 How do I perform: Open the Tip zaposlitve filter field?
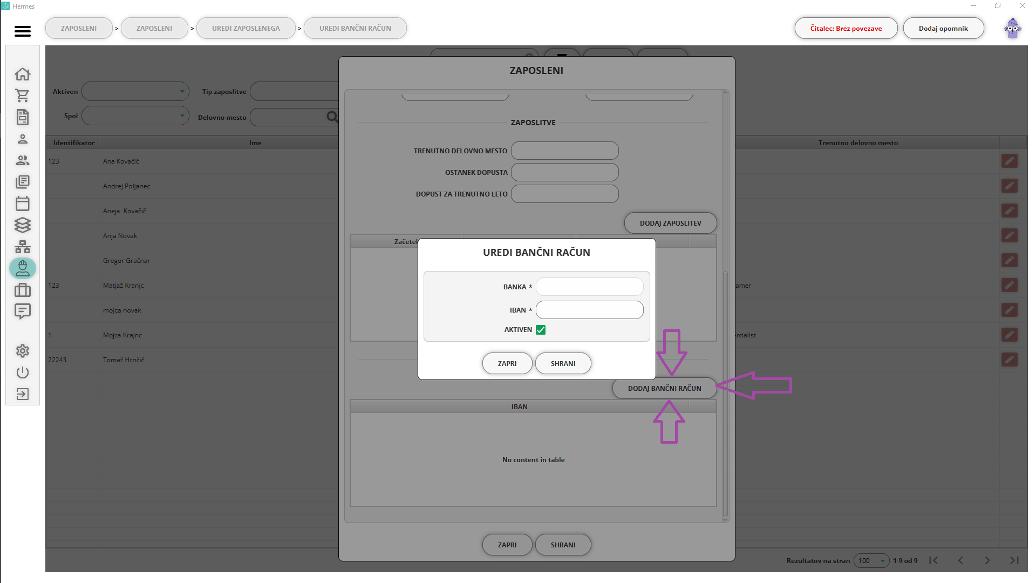295,91
